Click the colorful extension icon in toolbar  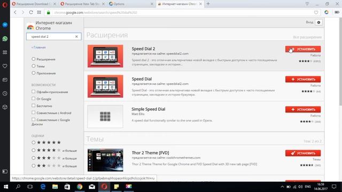pyautogui.click(x=327, y=12)
